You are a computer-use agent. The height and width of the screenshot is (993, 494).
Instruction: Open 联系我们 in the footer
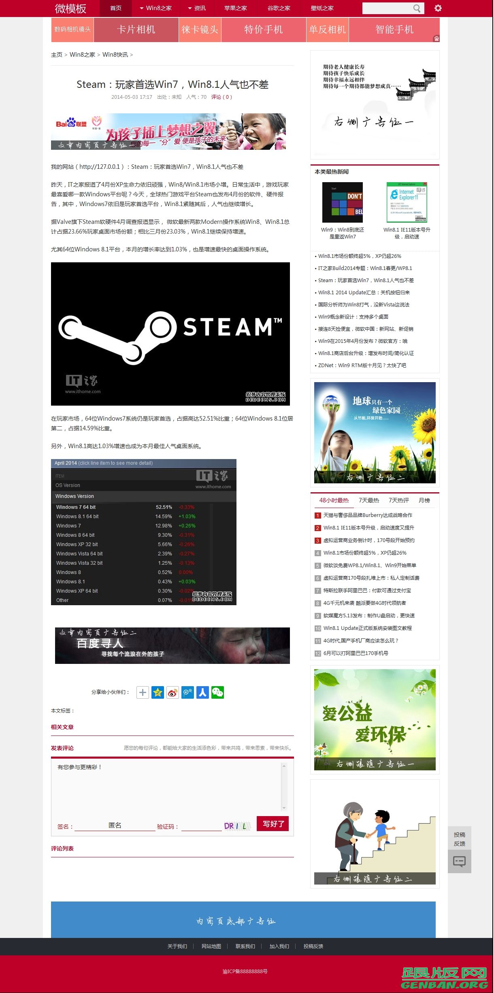[x=245, y=946]
